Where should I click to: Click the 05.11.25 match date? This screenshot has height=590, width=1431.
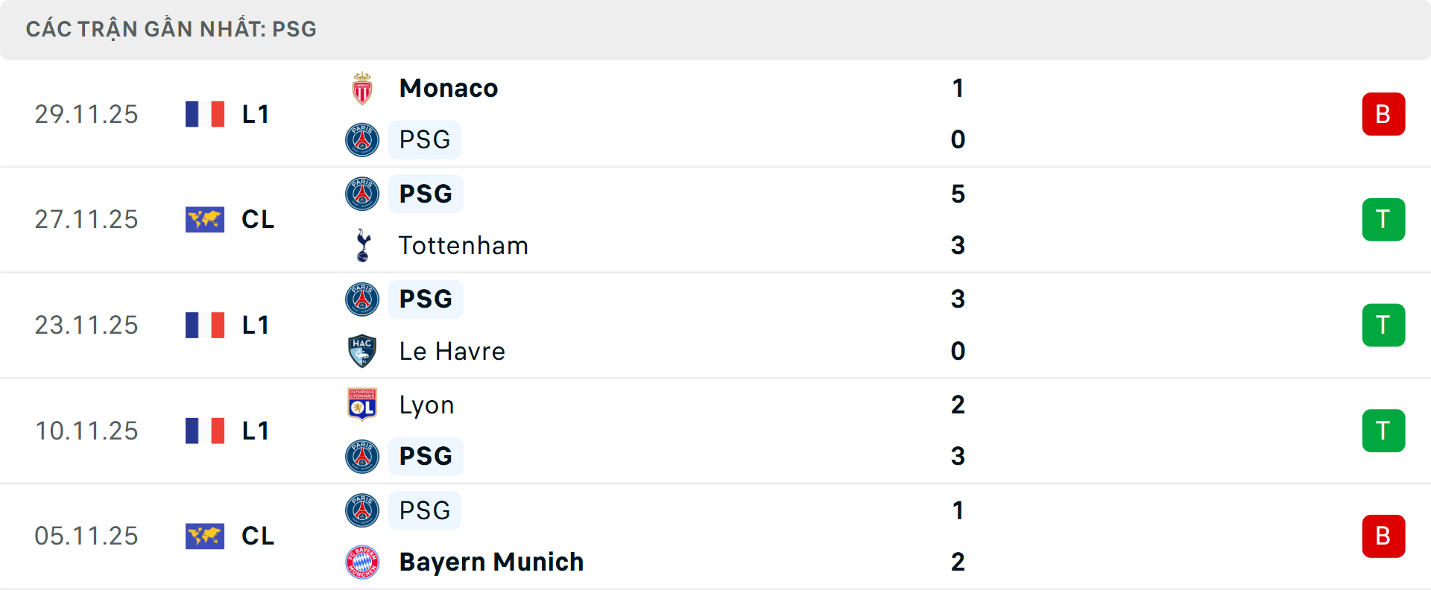[x=86, y=536]
